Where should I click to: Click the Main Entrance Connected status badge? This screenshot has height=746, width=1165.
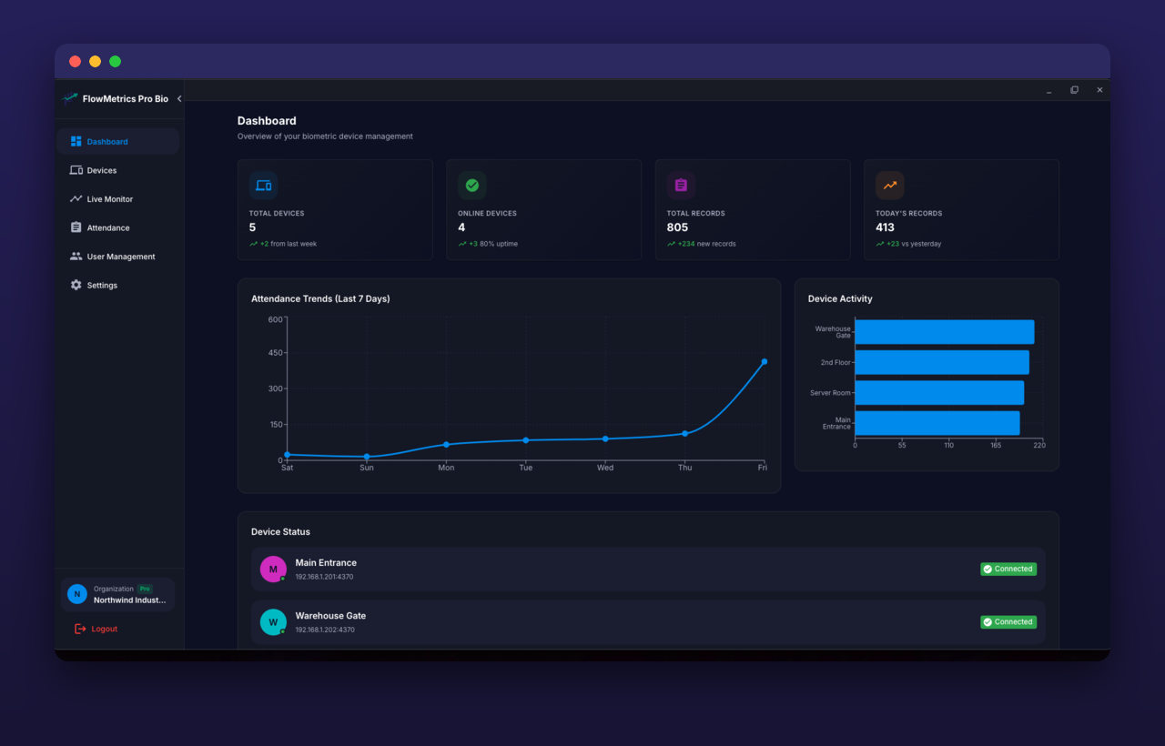click(x=1008, y=569)
